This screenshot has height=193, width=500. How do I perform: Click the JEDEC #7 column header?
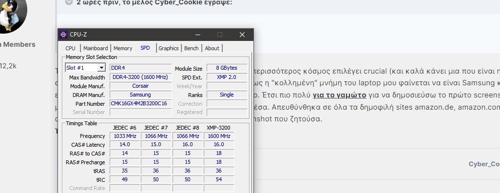[x=156, y=128]
